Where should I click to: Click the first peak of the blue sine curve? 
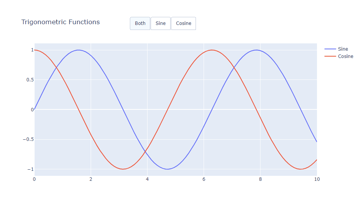tap(78, 50)
